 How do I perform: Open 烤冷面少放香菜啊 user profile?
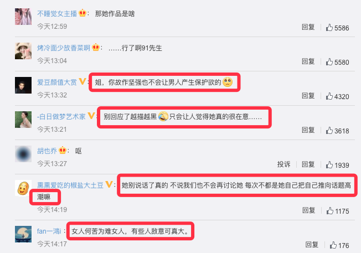[x=64, y=48]
